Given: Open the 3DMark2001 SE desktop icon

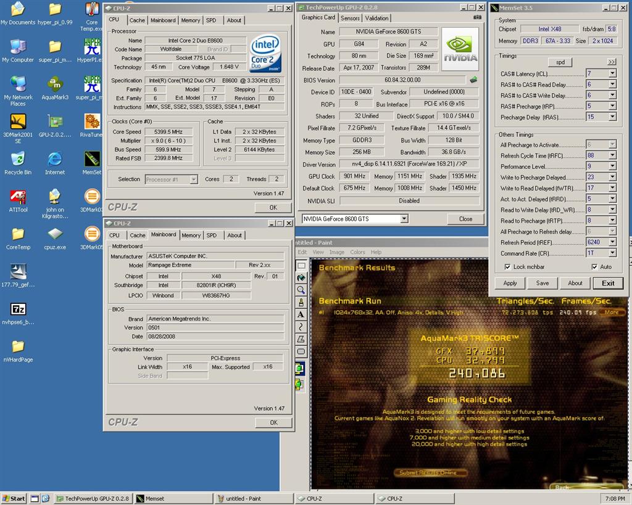Looking at the screenshot, I should [x=18, y=128].
